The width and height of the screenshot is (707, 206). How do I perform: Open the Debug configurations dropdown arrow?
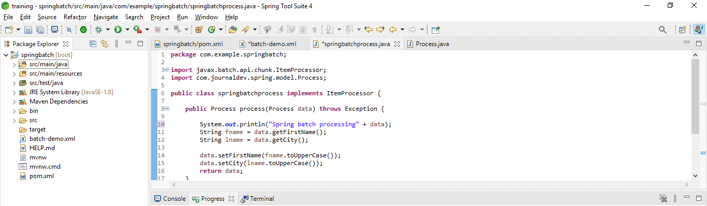pyautogui.click(x=108, y=30)
